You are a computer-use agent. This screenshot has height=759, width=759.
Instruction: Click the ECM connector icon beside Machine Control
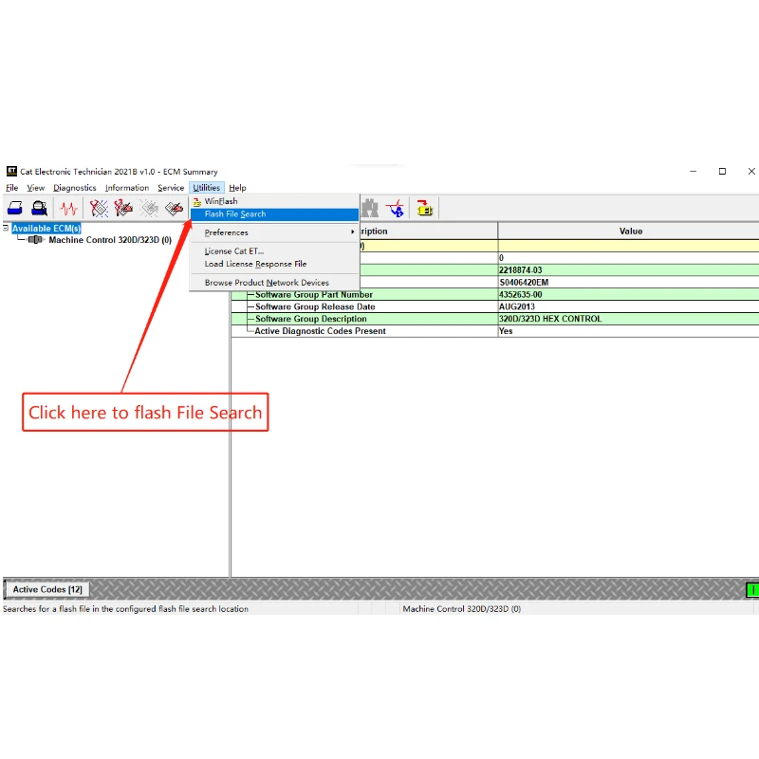pos(35,240)
